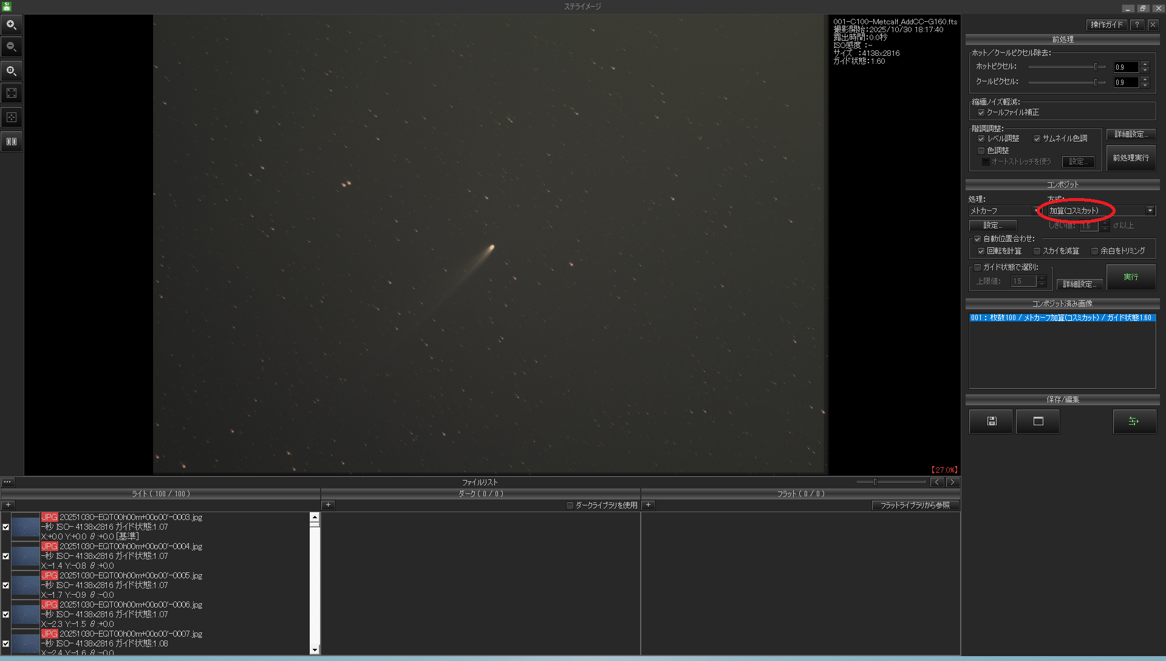Click the 100% actual-size zoom icon
Viewport: 1166px width, 661px height.
[x=12, y=71]
